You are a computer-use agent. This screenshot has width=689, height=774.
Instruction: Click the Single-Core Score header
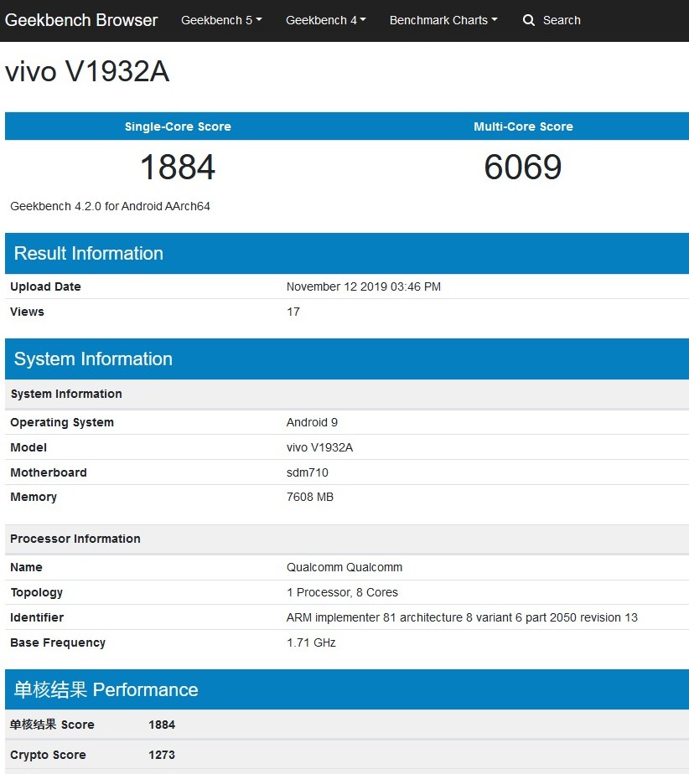(178, 126)
